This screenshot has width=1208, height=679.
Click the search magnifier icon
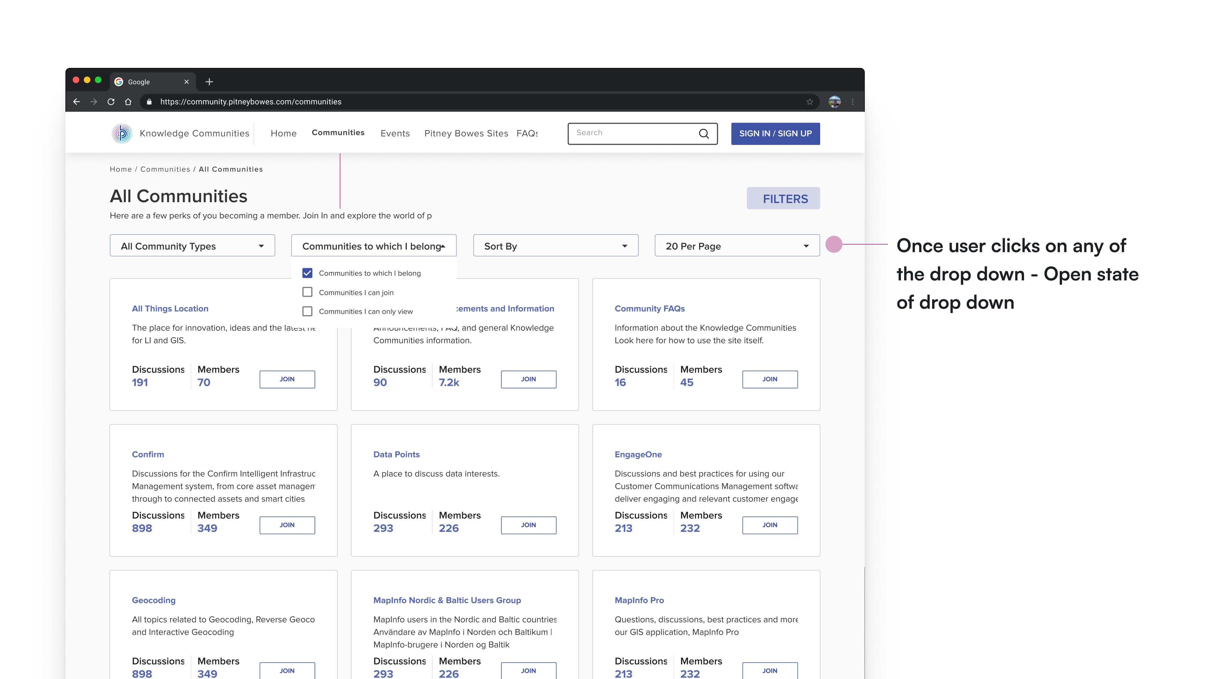tap(703, 134)
